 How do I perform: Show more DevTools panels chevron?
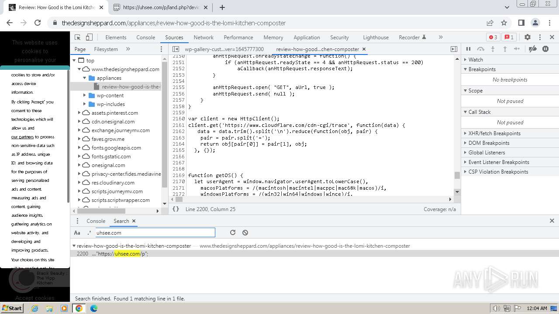[441, 38]
